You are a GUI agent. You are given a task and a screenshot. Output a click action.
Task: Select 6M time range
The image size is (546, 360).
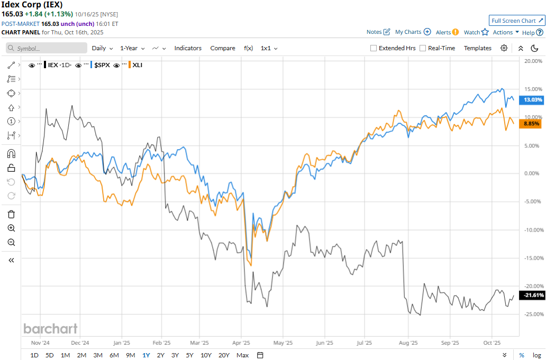tap(114, 355)
